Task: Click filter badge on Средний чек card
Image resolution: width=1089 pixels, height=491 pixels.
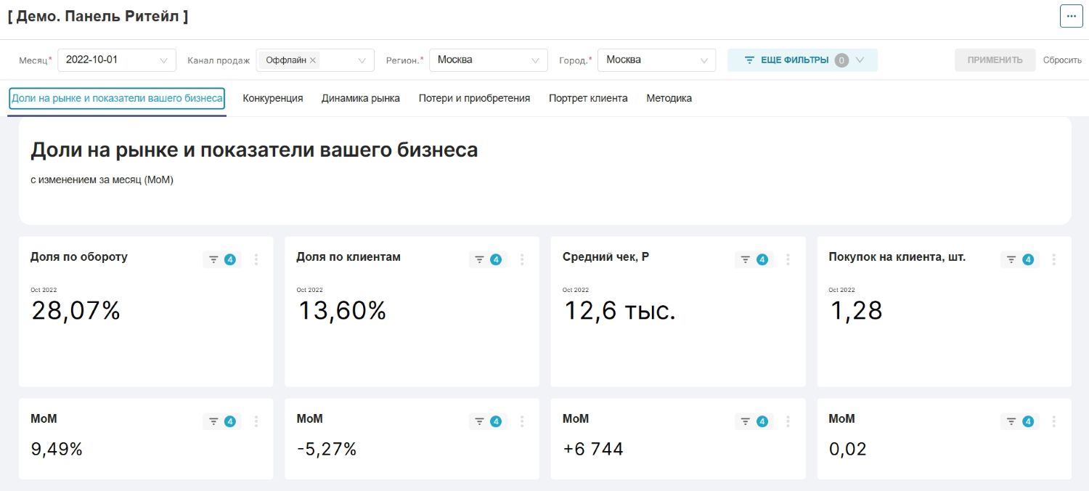Action: 754,259
